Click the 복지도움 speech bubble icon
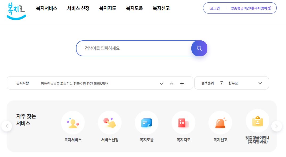Screen dimensions: 286x157 coord(146,122)
